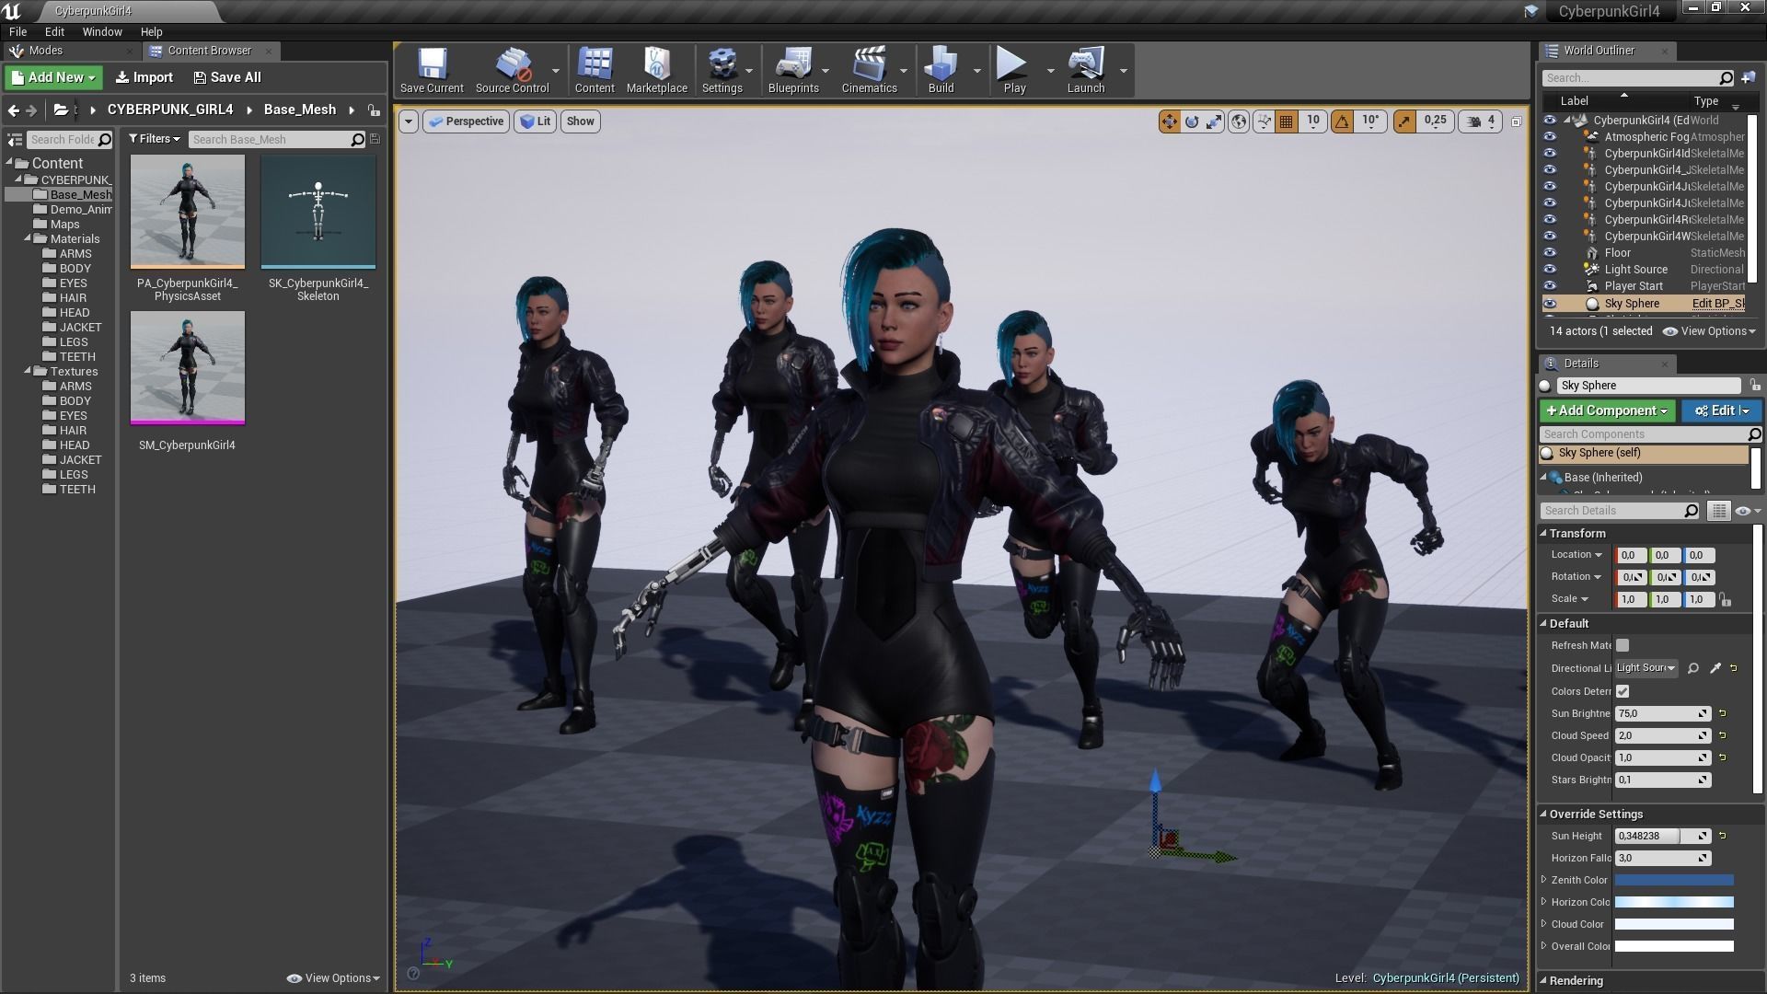Open the Source Control toolbar icon
1767x994 pixels.
(513, 71)
